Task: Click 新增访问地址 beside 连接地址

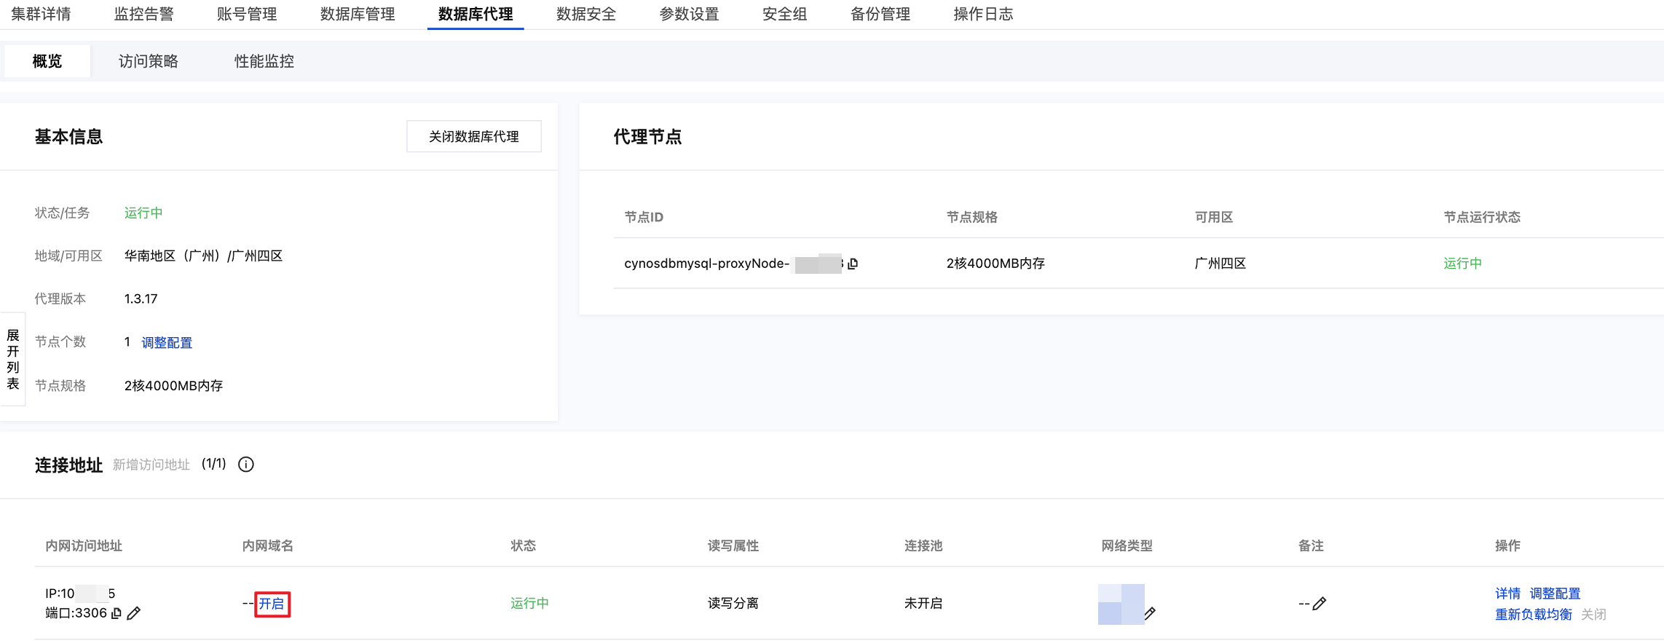Action: pyautogui.click(x=151, y=465)
